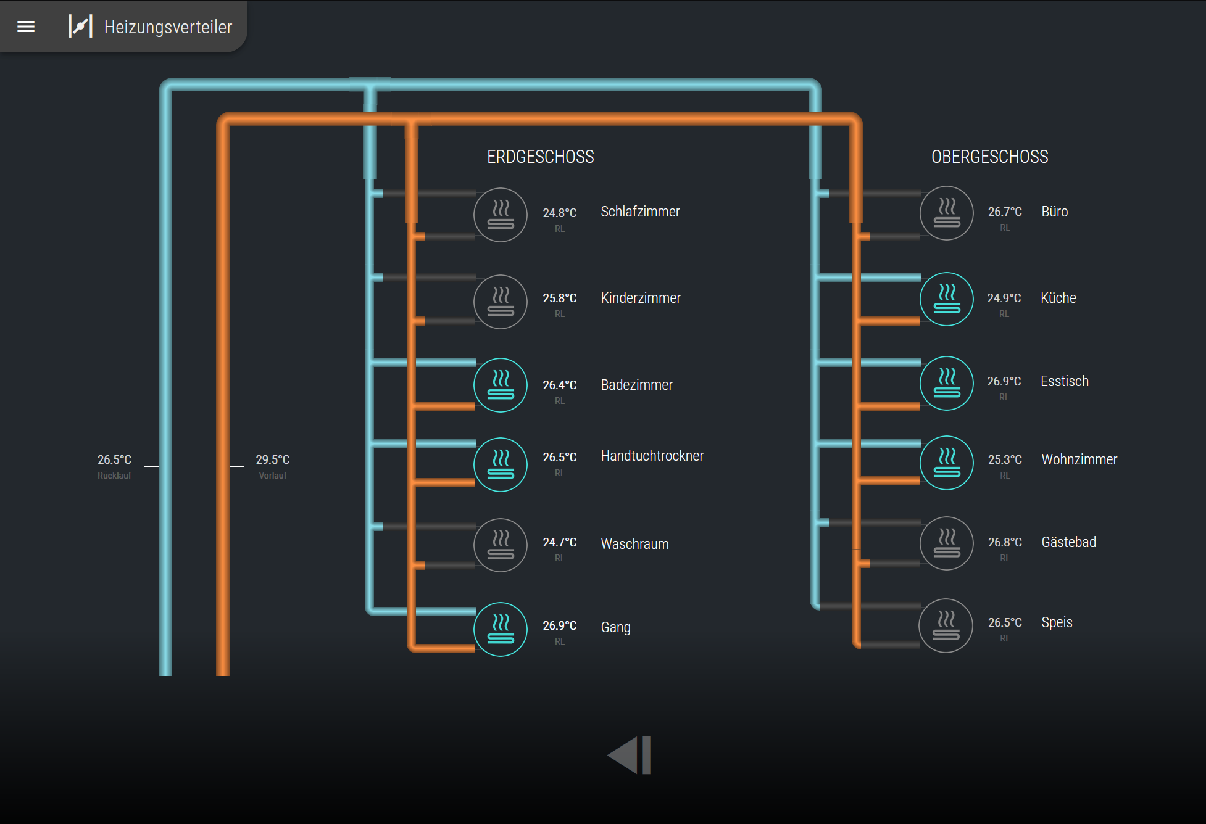Image resolution: width=1206 pixels, height=824 pixels.
Task: Select the Waschraum heating circuit icon
Action: point(501,545)
